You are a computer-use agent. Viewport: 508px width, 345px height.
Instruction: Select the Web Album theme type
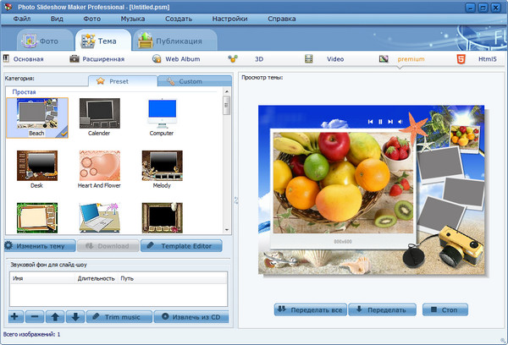pos(183,59)
